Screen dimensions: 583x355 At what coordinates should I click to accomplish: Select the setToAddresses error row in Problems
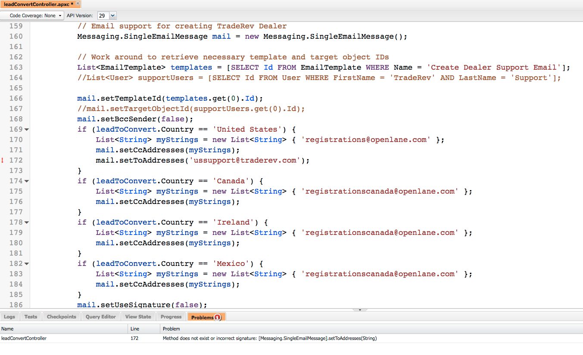coord(269,338)
